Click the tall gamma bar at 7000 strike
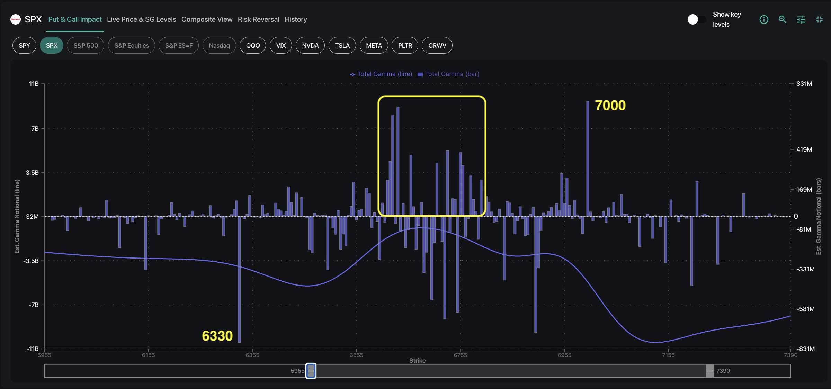 click(x=588, y=159)
